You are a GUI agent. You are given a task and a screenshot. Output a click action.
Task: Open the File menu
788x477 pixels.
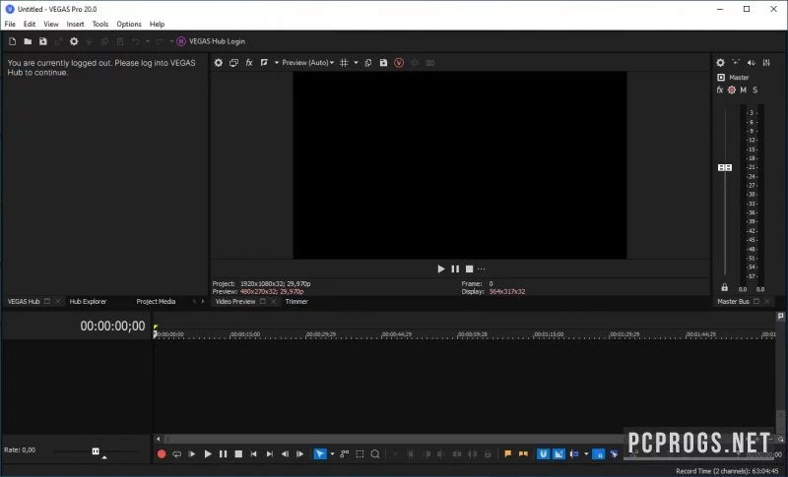(10, 24)
